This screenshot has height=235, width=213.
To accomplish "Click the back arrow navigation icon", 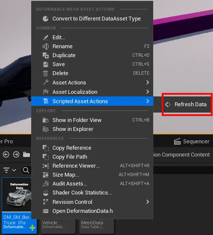I will (x=6, y=154).
